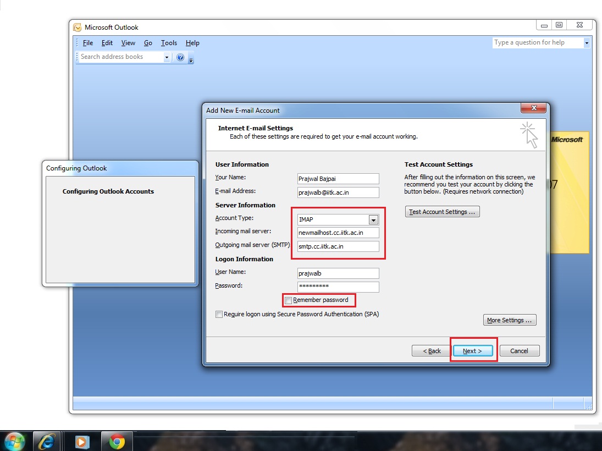Open the Tools menu
Screen dimensions: 602x451
pyautogui.click(x=169, y=43)
